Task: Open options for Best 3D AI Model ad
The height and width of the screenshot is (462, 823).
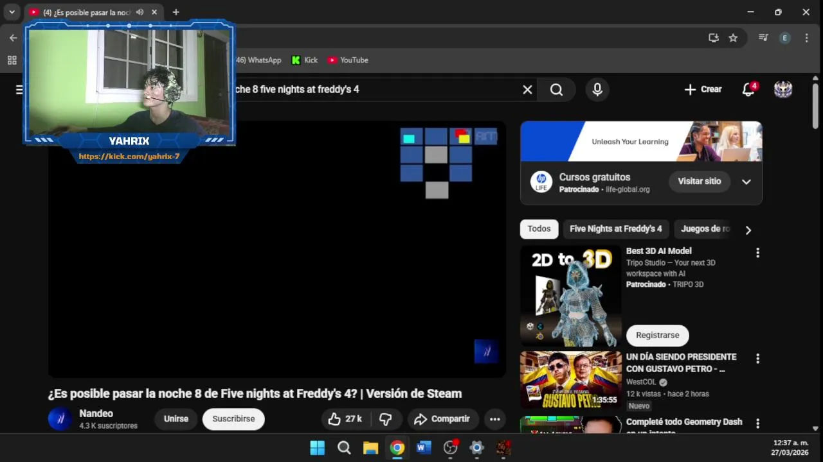Action: click(757, 253)
